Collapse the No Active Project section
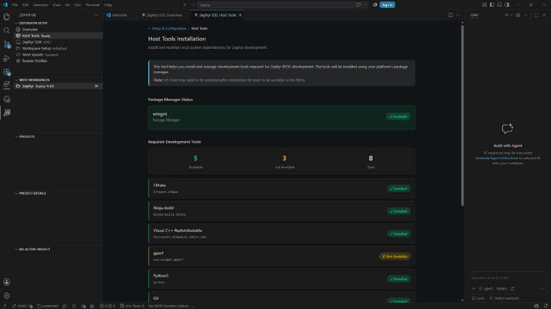Screen dimensions: 551x309 17,249
